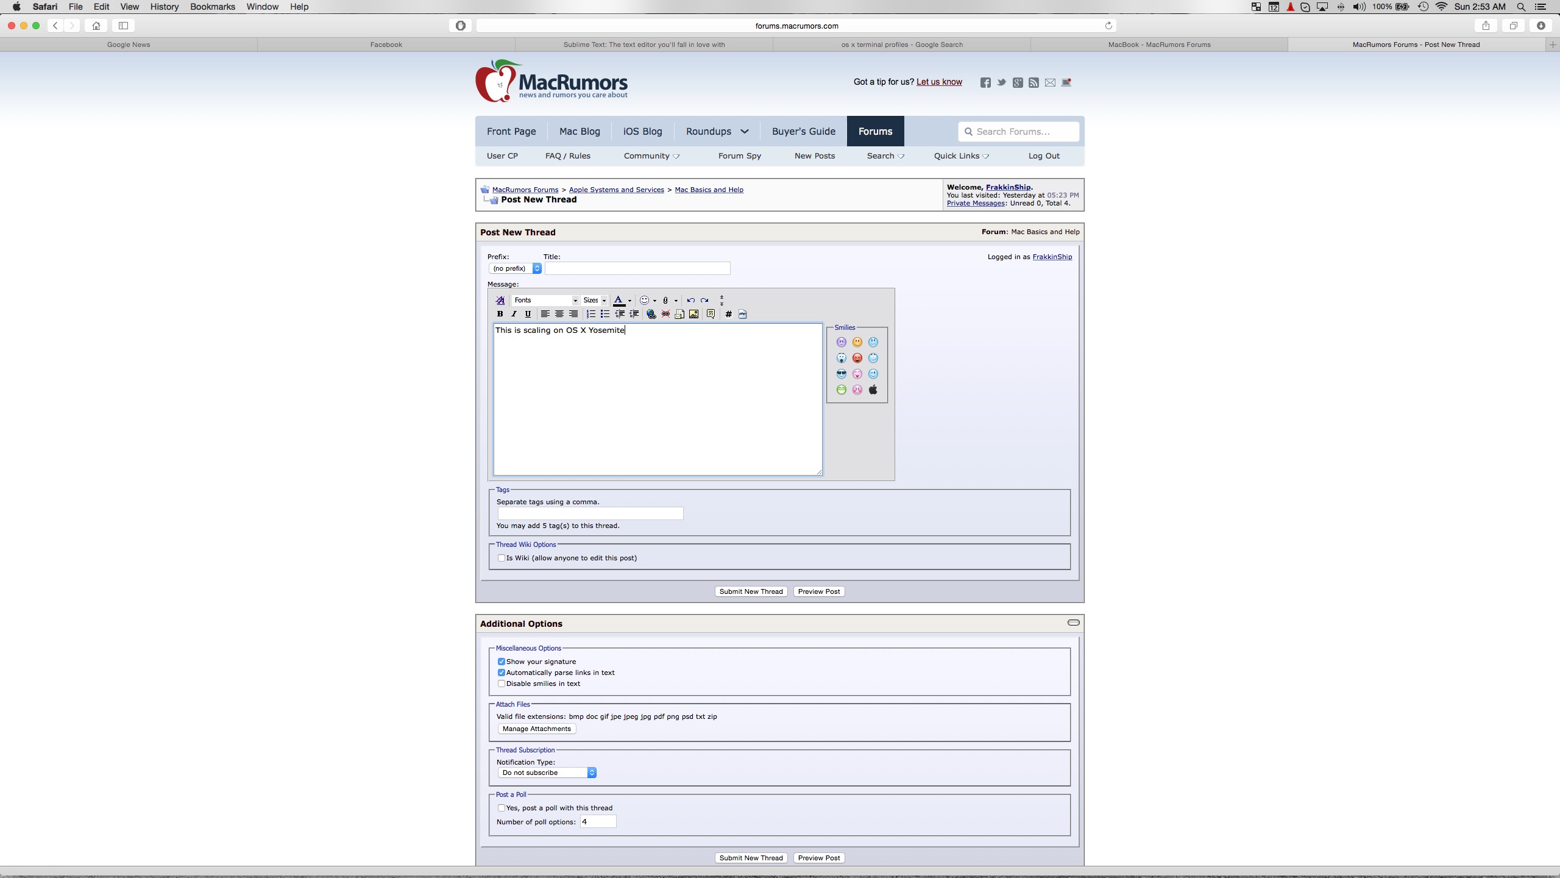
Task: Expand the Roundups menu
Action: (717, 131)
